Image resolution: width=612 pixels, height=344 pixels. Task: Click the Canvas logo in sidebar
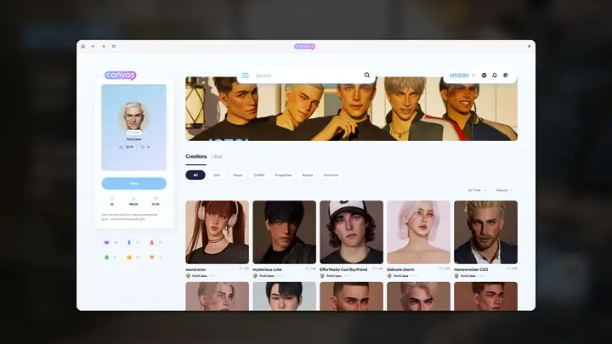tap(121, 75)
